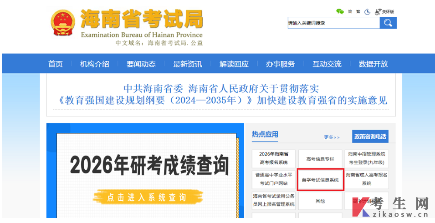Open 互动交流 menu item
The width and height of the screenshot is (435, 223).
pos(327,64)
